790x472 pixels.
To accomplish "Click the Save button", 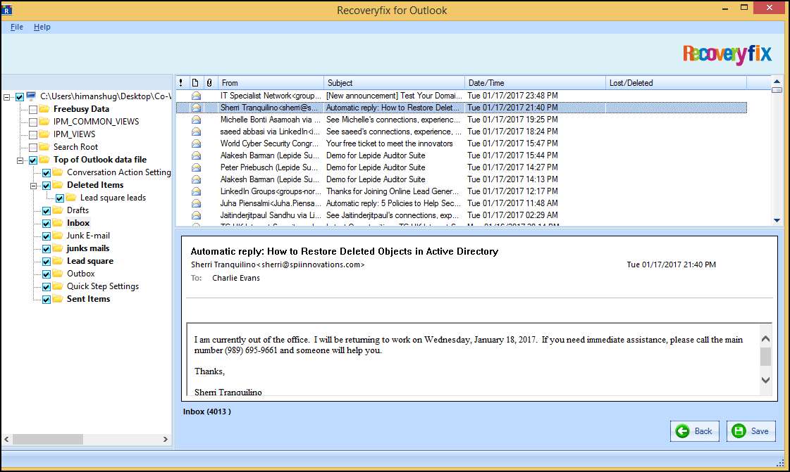I will click(x=751, y=430).
